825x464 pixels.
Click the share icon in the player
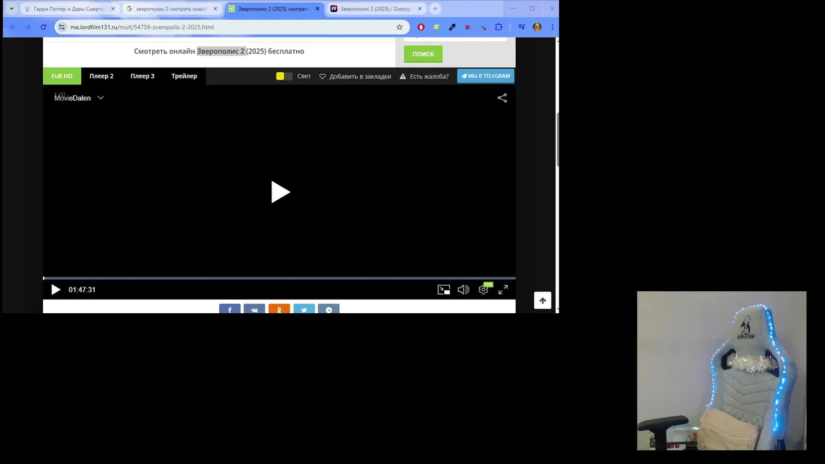pyautogui.click(x=502, y=98)
